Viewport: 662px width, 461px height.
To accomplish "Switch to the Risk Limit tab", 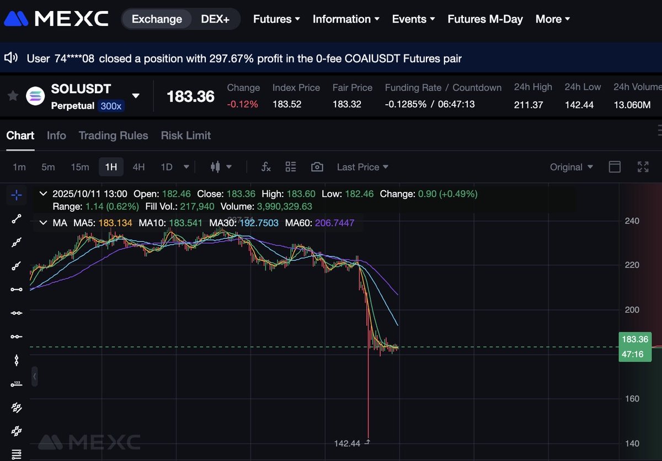I will pos(185,135).
